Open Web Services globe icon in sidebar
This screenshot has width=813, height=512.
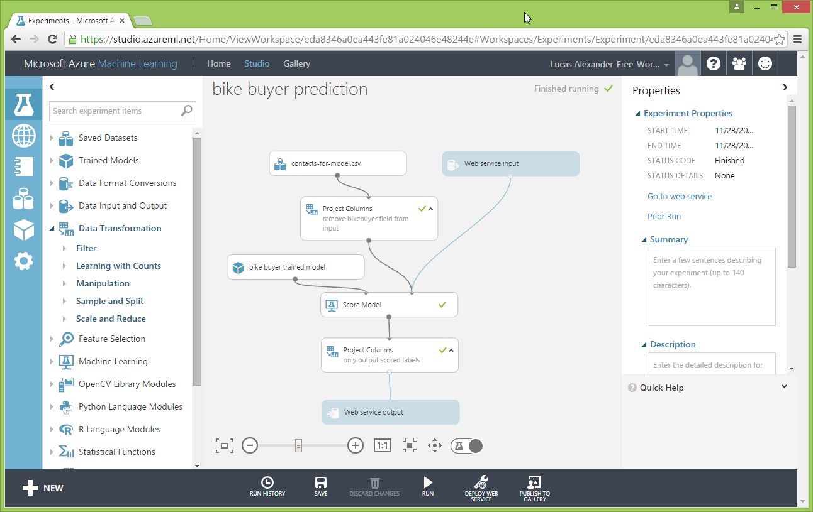23,136
